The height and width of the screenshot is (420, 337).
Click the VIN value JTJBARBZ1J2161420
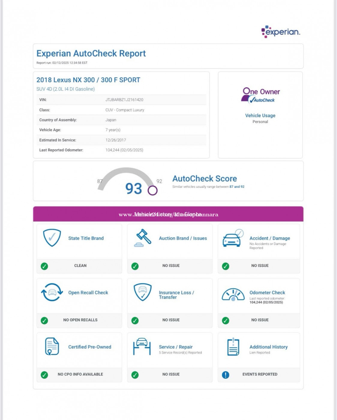[x=124, y=100]
